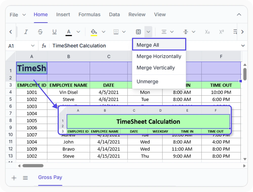The height and width of the screenshot is (192, 253).
Task: Choose Unmerge from the menu
Action: pyautogui.click(x=159, y=82)
